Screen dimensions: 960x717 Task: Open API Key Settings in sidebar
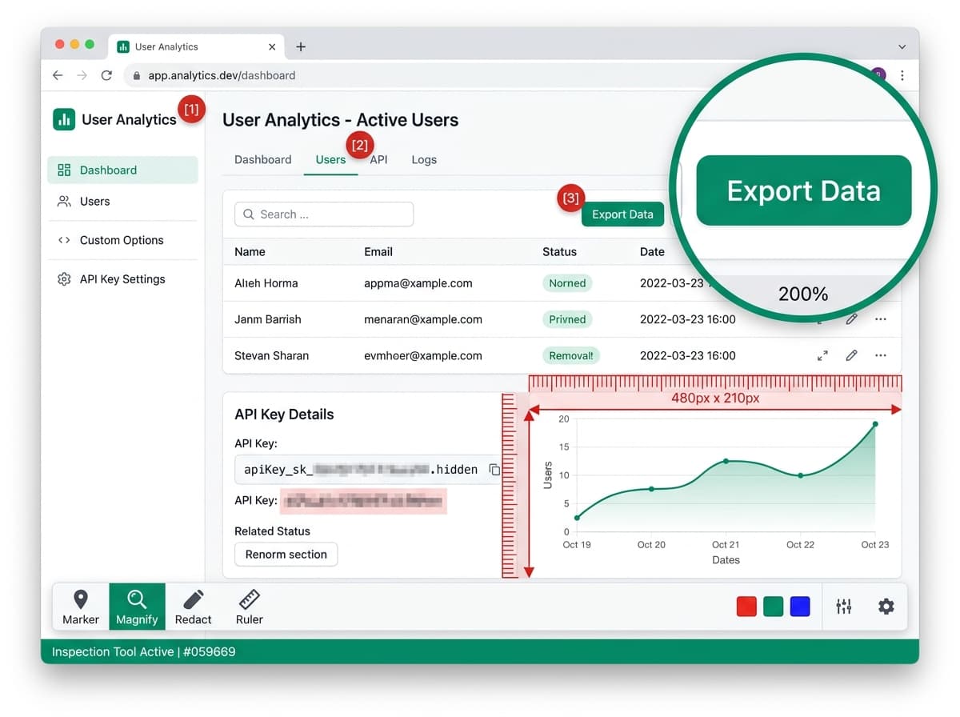tap(122, 279)
